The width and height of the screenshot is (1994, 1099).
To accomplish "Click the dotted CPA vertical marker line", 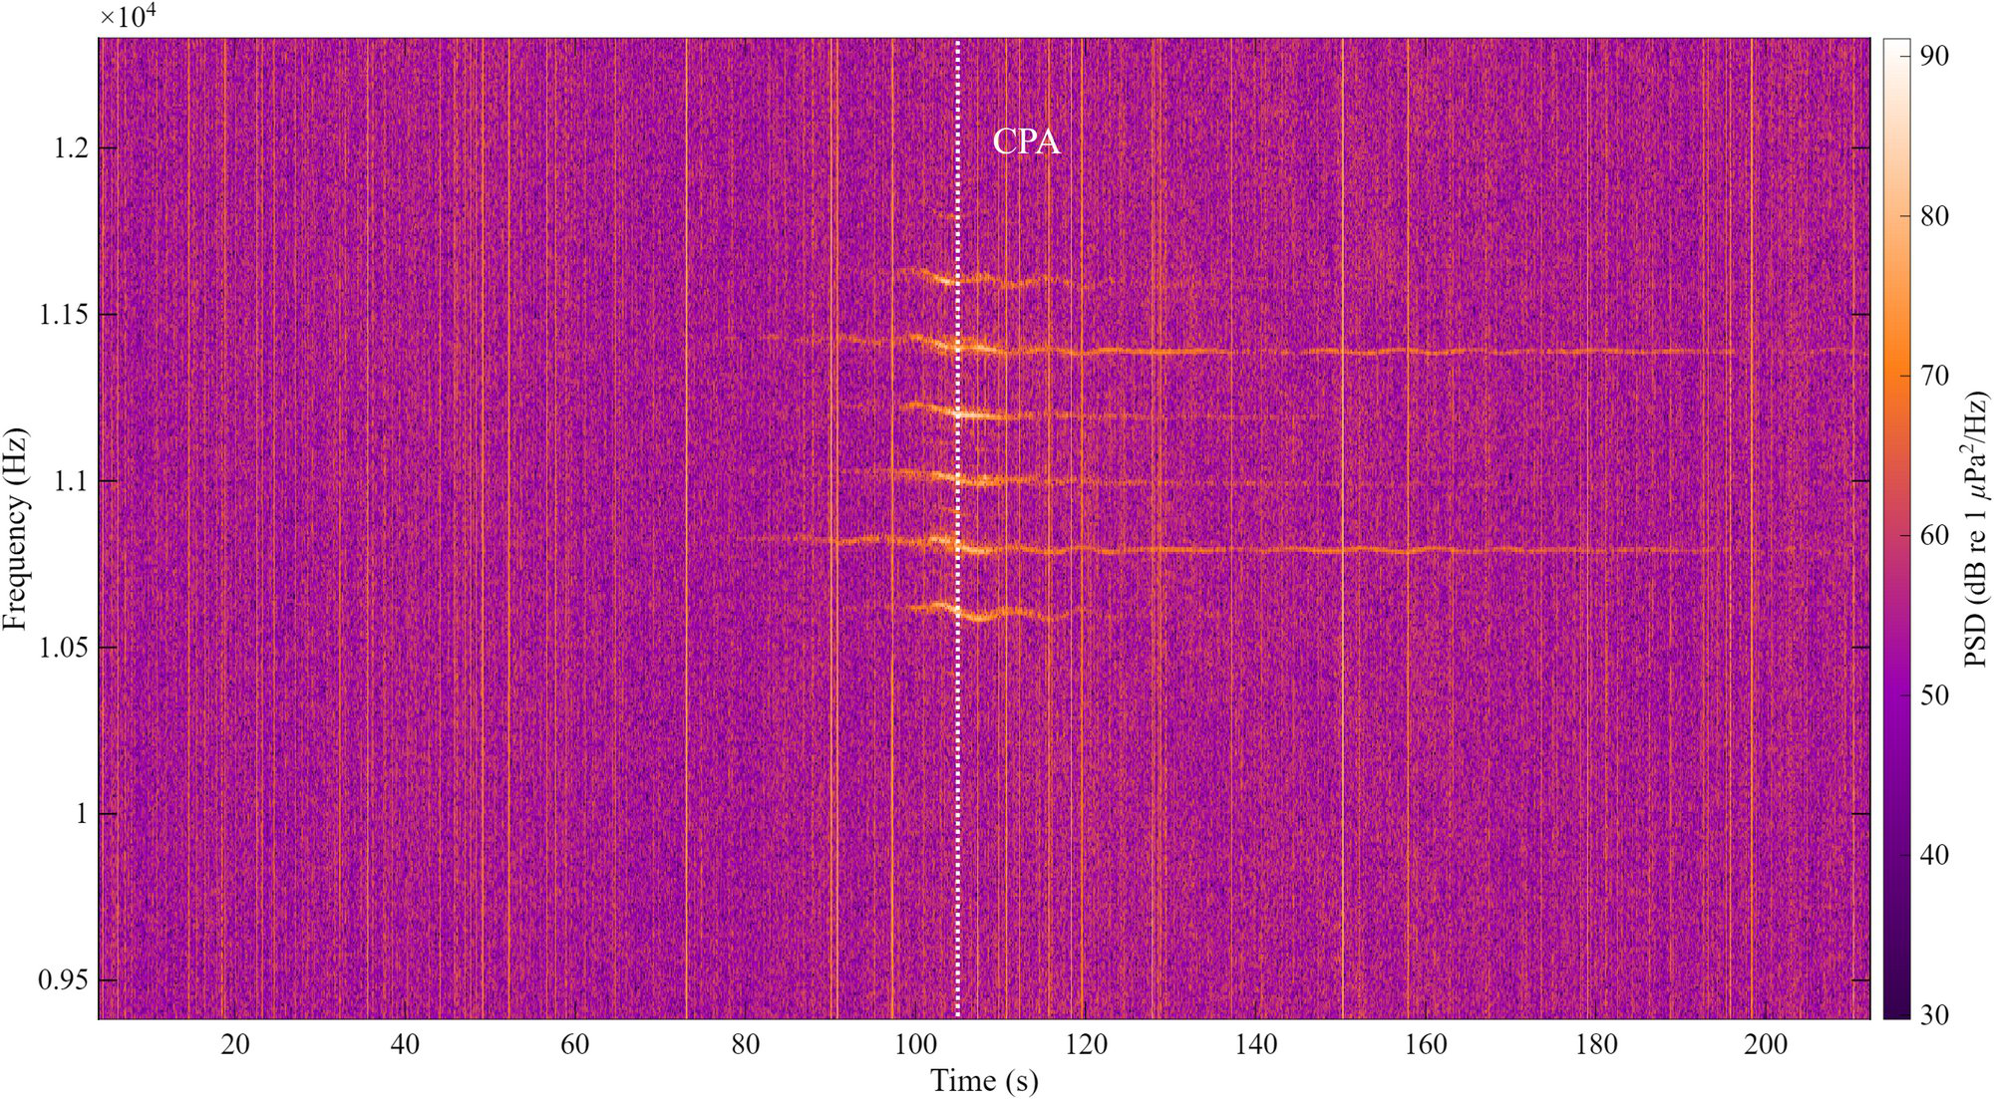I will (957, 528).
